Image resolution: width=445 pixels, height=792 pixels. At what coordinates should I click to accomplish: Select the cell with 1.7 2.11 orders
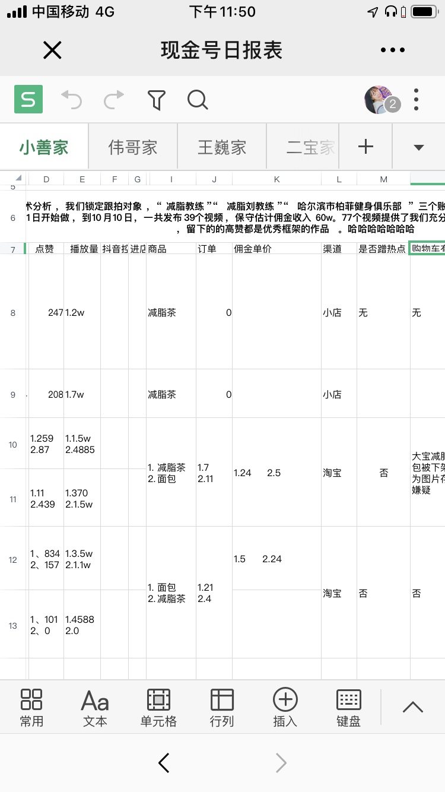[214, 473]
